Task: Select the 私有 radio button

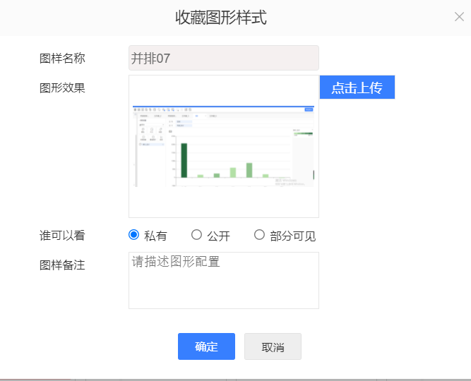Action: pyautogui.click(x=133, y=234)
